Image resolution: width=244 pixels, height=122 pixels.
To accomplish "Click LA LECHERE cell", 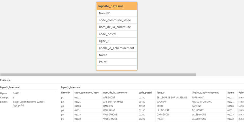I will [x=163, y=110].
